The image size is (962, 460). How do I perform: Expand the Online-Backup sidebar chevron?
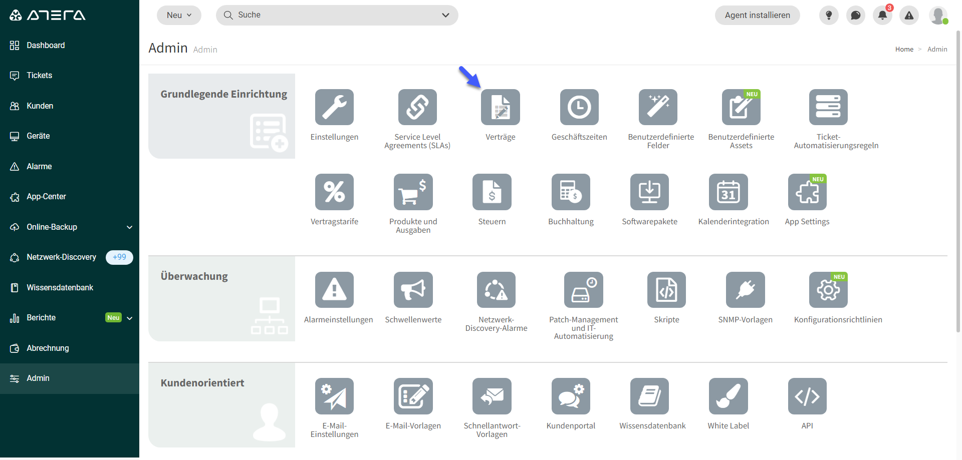click(x=129, y=227)
